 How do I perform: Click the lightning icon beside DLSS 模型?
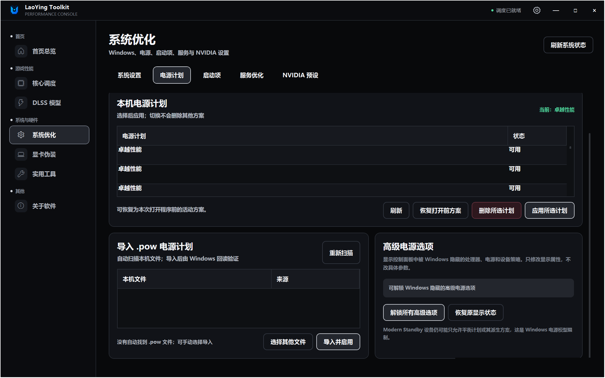pyautogui.click(x=21, y=103)
